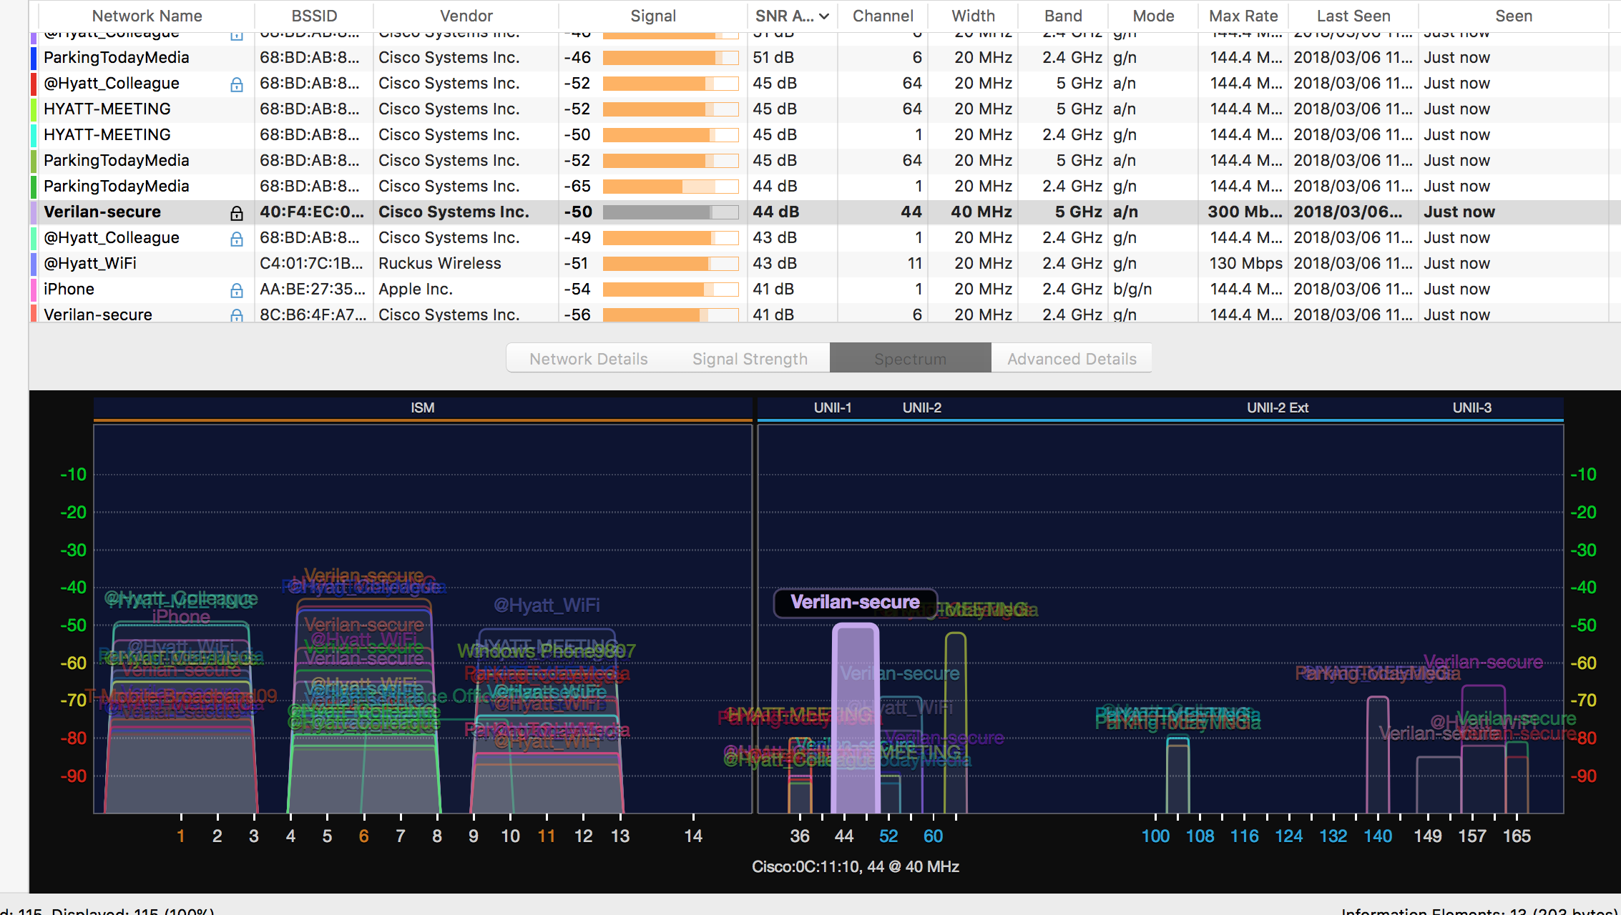Click channel 11 on the ISM axis
The height and width of the screenshot is (915, 1621).
[547, 836]
